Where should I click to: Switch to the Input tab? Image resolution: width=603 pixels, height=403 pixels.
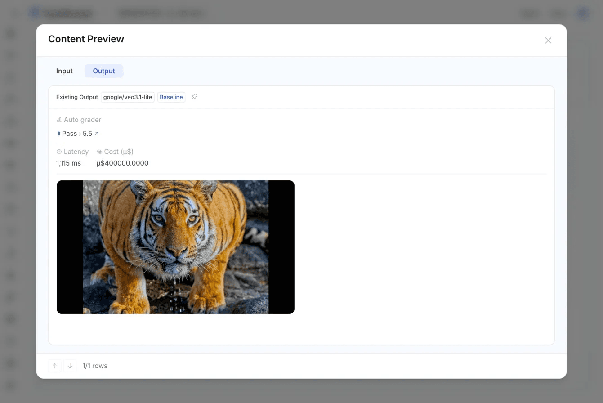pos(64,71)
